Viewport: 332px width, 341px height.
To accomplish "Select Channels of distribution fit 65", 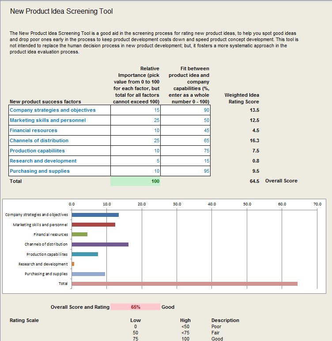I will click(x=185, y=140).
